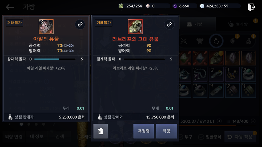Click the 착용 equip button
The height and width of the screenshot is (147, 262).
click(166, 131)
